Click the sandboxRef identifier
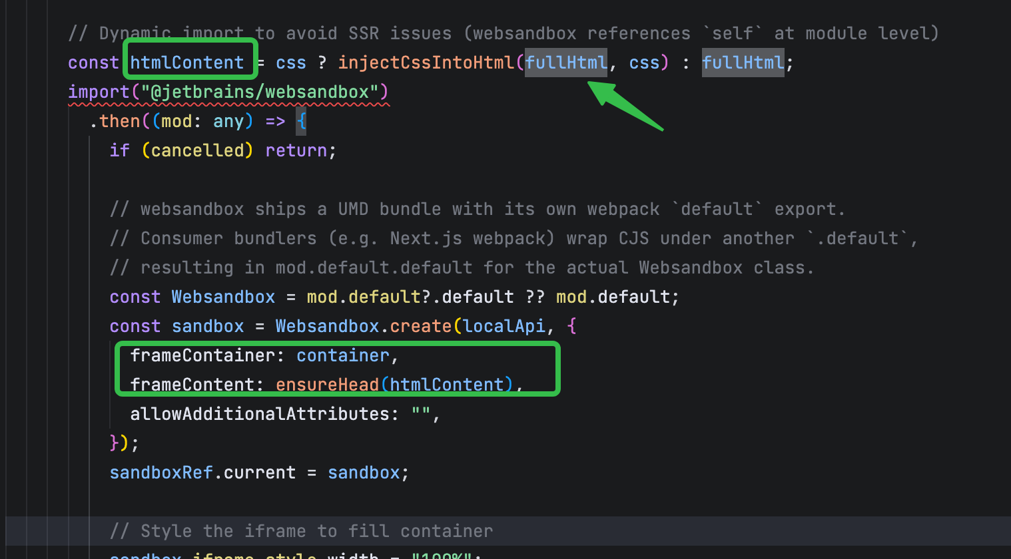The width and height of the screenshot is (1011, 559). coord(161,472)
